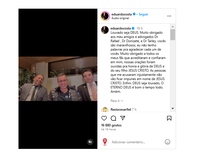The image size is (197, 157).
Task: Unmute the video with the speaker icon
Action: (x=90, y=142)
